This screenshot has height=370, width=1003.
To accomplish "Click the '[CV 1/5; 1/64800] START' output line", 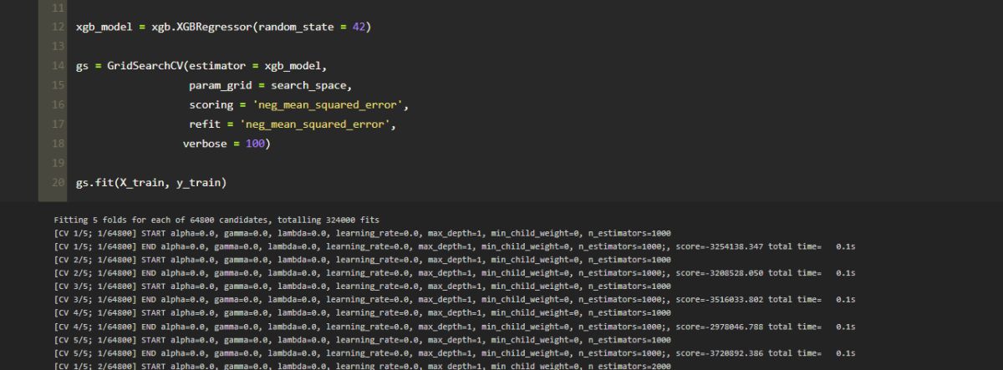I will click(x=362, y=232).
